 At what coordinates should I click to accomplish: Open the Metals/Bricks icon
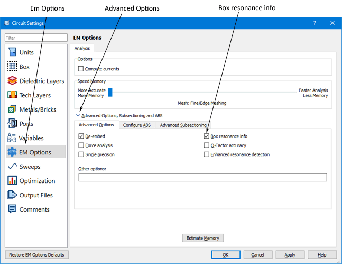pos(12,109)
